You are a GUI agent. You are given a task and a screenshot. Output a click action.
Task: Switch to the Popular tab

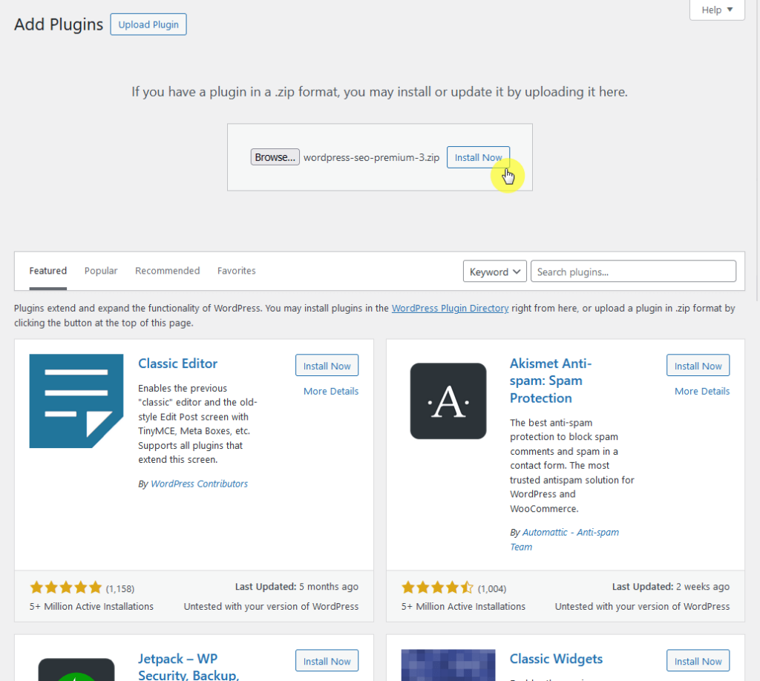pyautogui.click(x=101, y=271)
